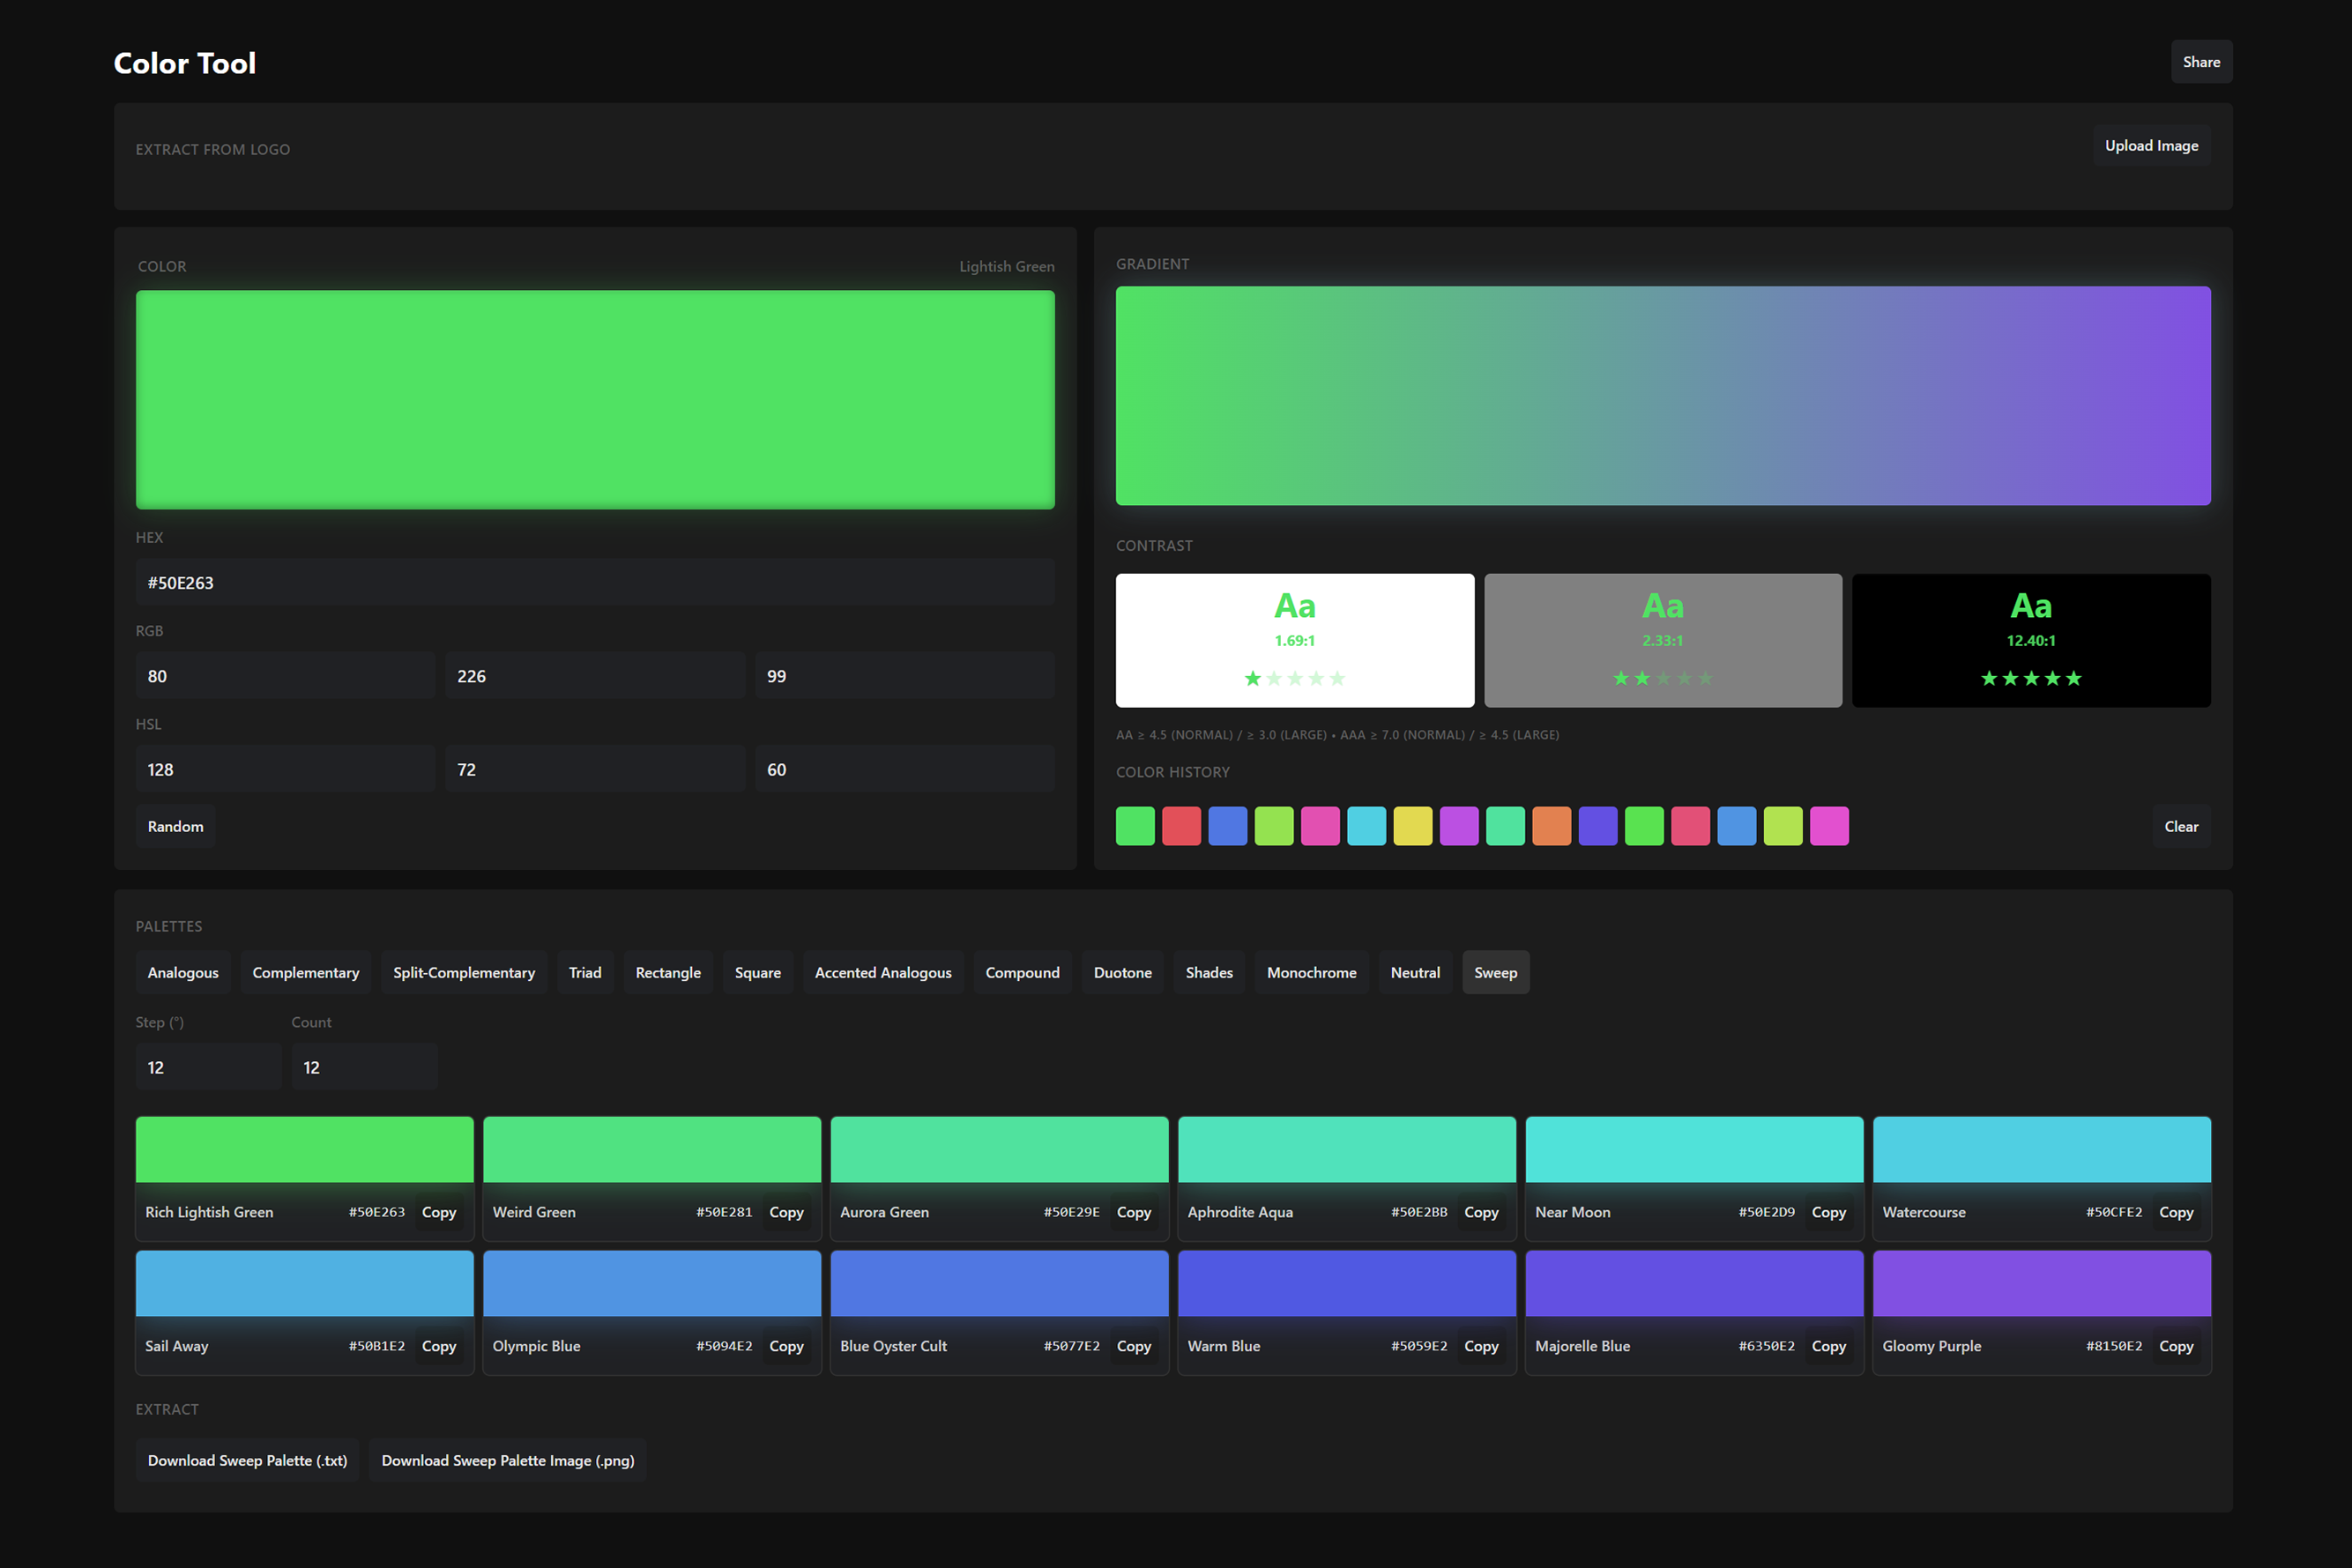Download Sweep Palette as txt

click(x=247, y=1460)
